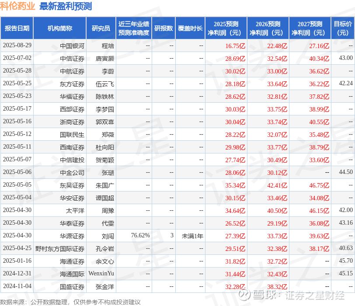Select the 野村东方国际证券 cell
The height and width of the screenshot is (306, 355).
(x=60, y=249)
